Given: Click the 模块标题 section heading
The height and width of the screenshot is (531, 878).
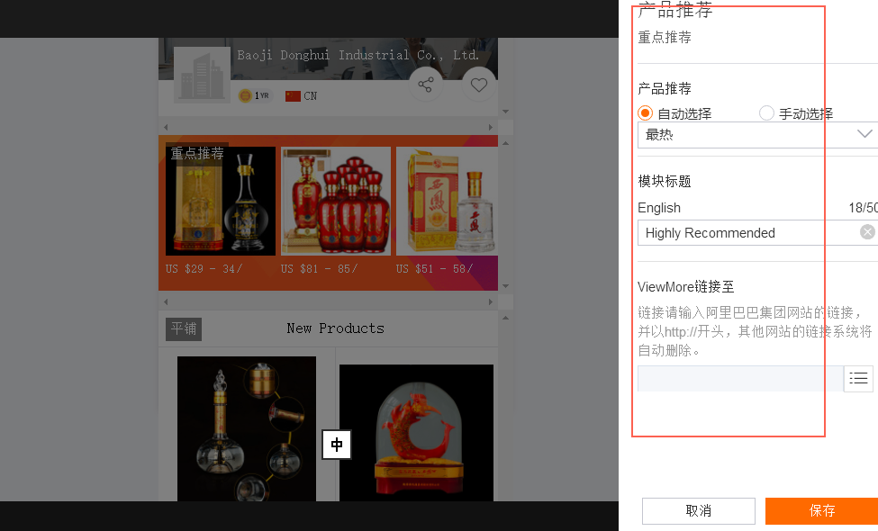Looking at the screenshot, I should 665,181.
